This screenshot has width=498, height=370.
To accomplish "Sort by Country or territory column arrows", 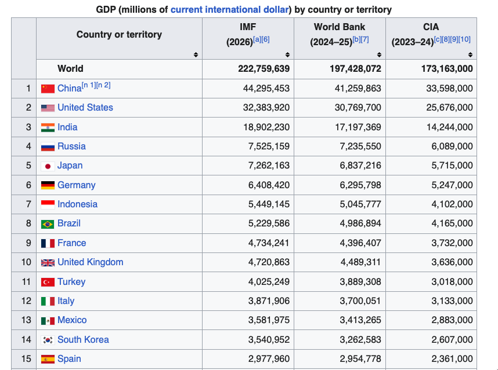I will coord(196,55).
